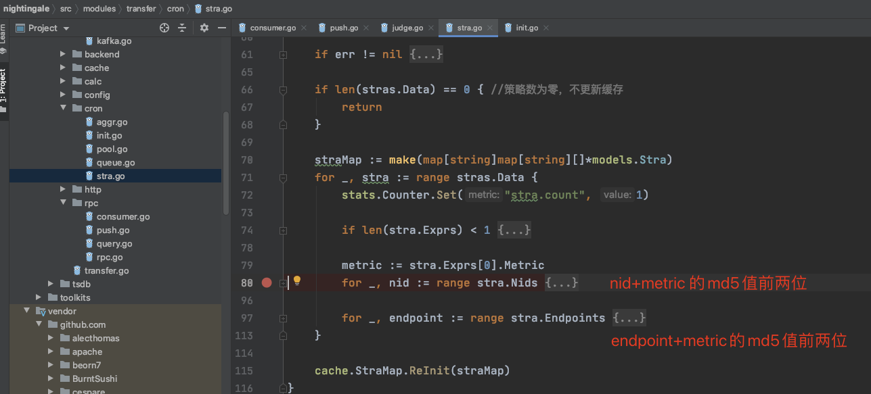The width and height of the screenshot is (871, 394).
Task: Open aggr.go file in tree
Action: [x=112, y=122]
